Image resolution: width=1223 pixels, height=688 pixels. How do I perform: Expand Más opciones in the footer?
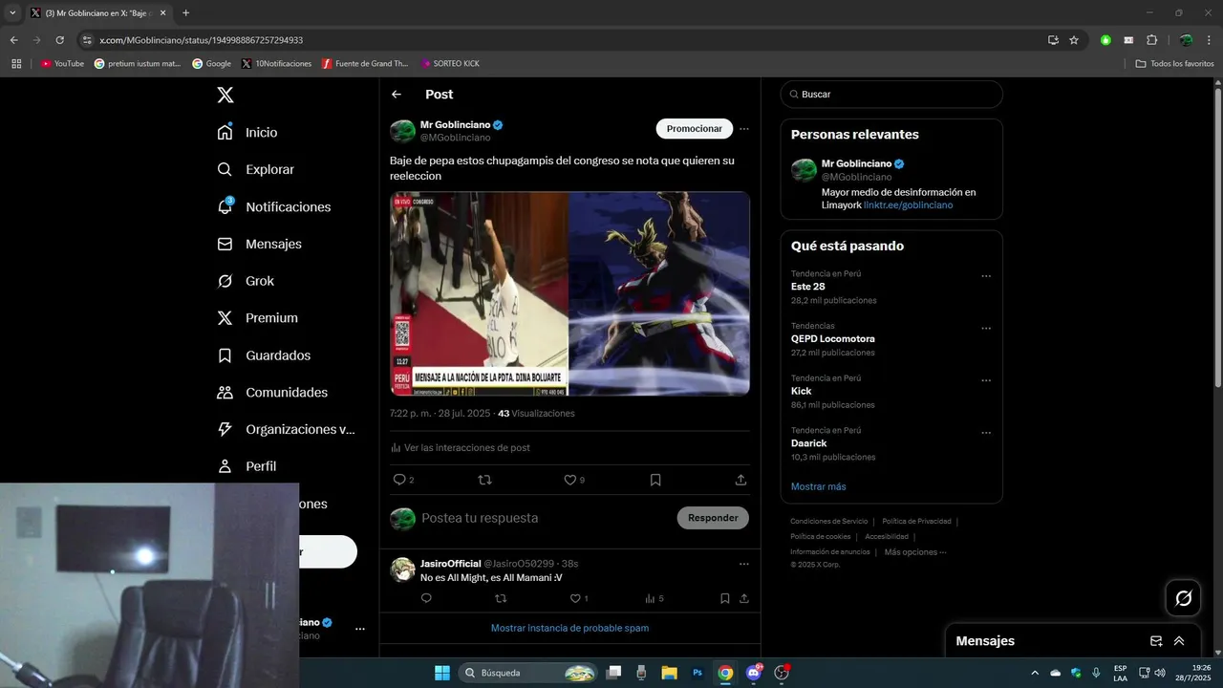click(915, 552)
